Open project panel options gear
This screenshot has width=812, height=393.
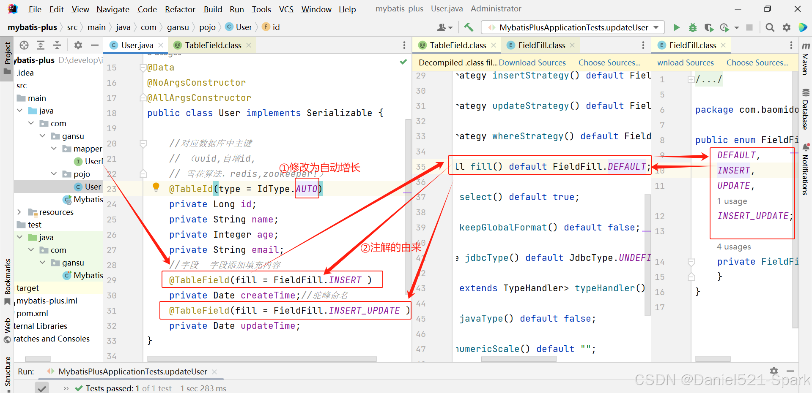coord(78,45)
